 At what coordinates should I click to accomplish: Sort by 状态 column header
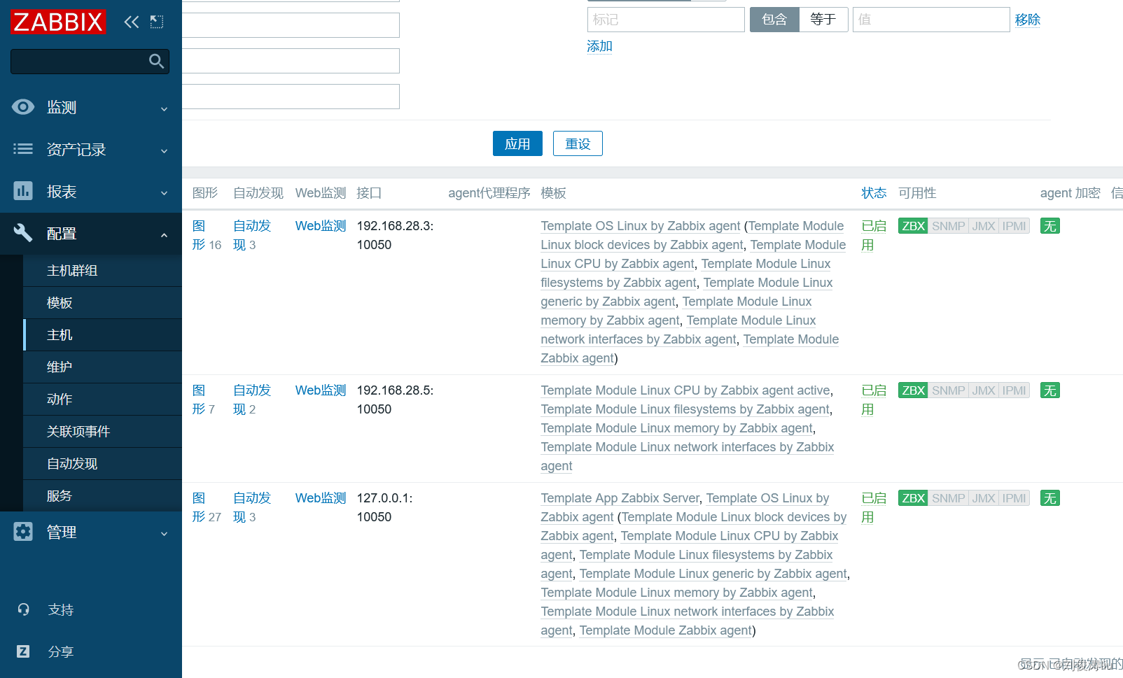click(874, 193)
